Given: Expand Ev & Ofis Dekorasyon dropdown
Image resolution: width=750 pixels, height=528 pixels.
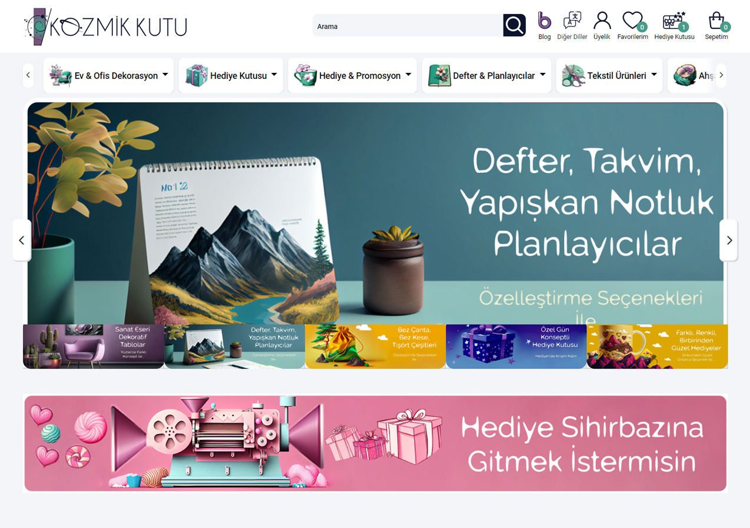Looking at the screenshot, I should [x=109, y=75].
